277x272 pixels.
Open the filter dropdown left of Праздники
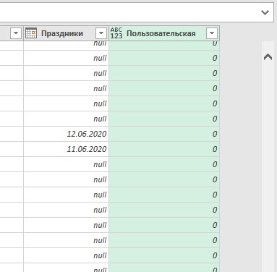coord(16,33)
